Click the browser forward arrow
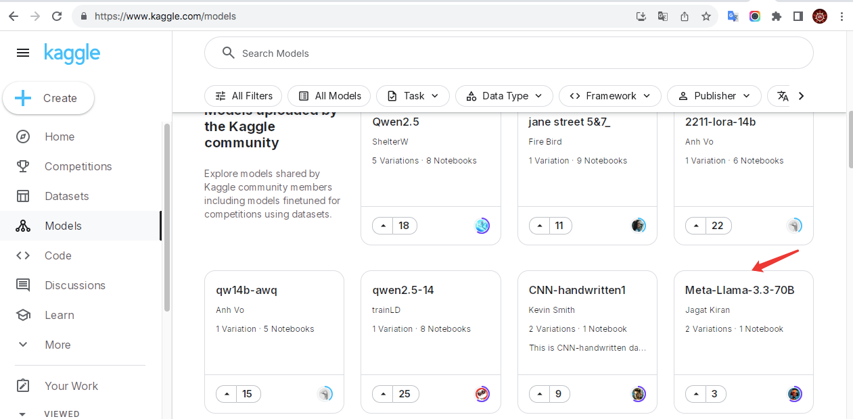 tap(35, 16)
